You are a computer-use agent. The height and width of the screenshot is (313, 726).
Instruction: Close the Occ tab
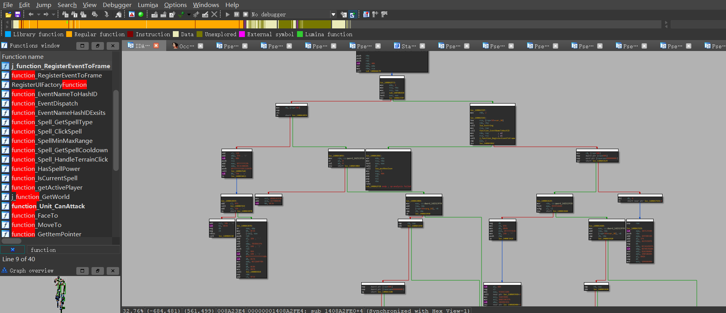tap(200, 46)
